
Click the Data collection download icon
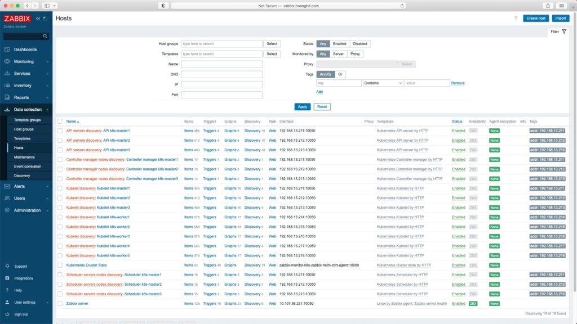click(x=7, y=110)
